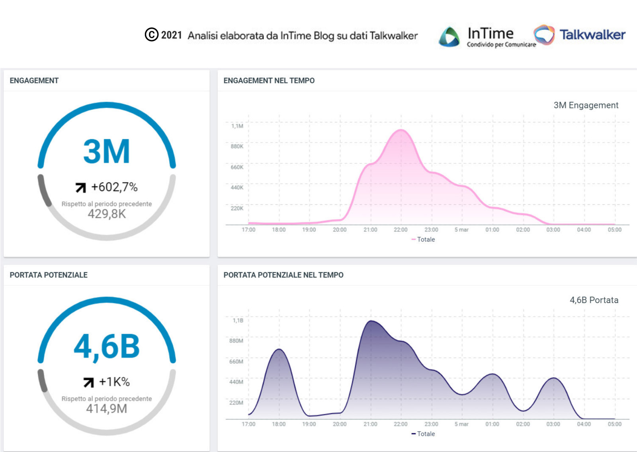This screenshot has height=452, width=637.
Task: Click the 5 mar label on engagement chart
Action: click(461, 230)
